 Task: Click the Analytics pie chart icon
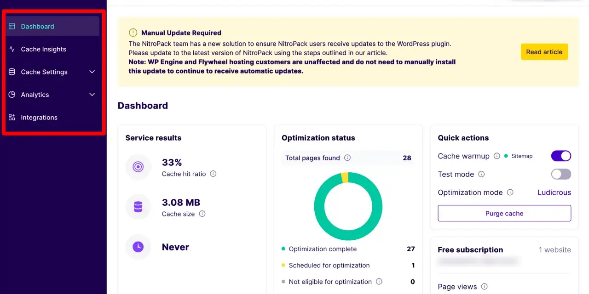[x=12, y=95]
